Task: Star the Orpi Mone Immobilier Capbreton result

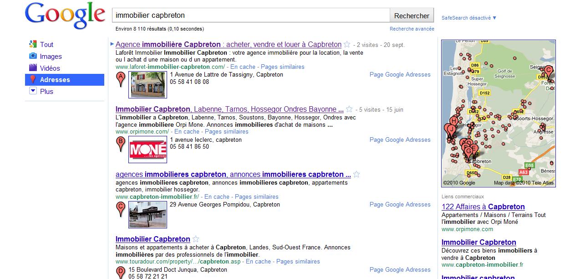Action: click(349, 109)
